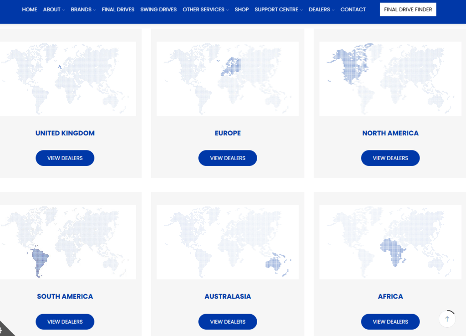Screen dimensions: 466x336
Task: Open the black corner widget at bottom-left
Action: tap(5, 331)
